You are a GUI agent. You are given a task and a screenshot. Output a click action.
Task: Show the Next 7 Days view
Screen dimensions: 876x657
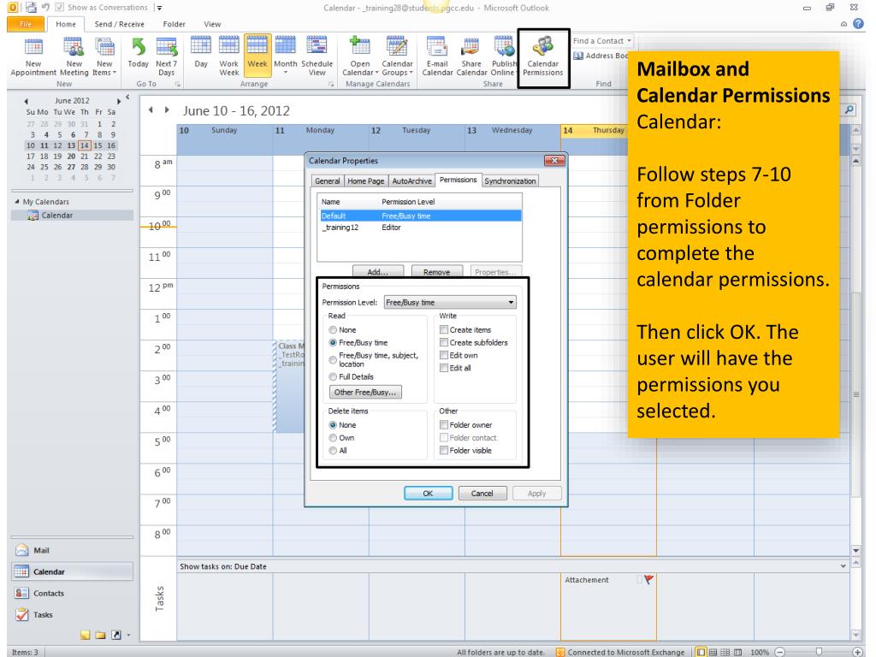click(x=167, y=56)
